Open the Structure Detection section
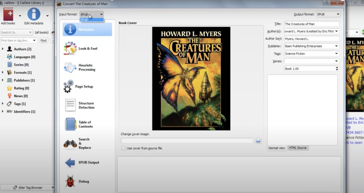This screenshot has width=364, height=193. tap(87, 105)
